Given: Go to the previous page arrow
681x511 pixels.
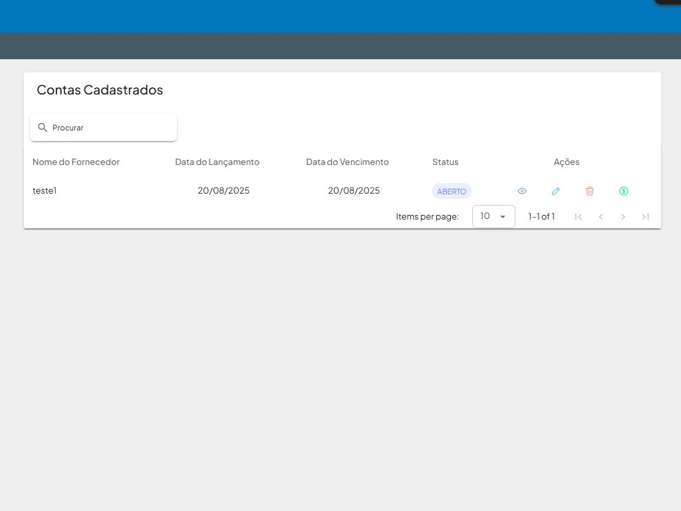Looking at the screenshot, I should 601,216.
